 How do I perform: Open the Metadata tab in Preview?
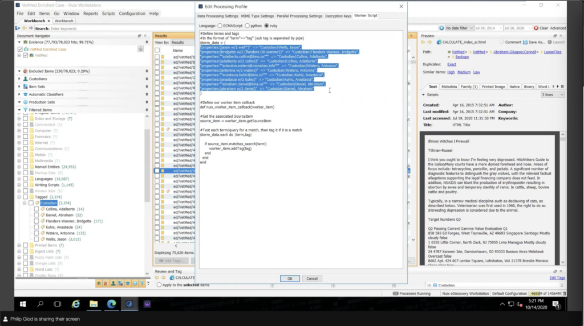pos(449,86)
